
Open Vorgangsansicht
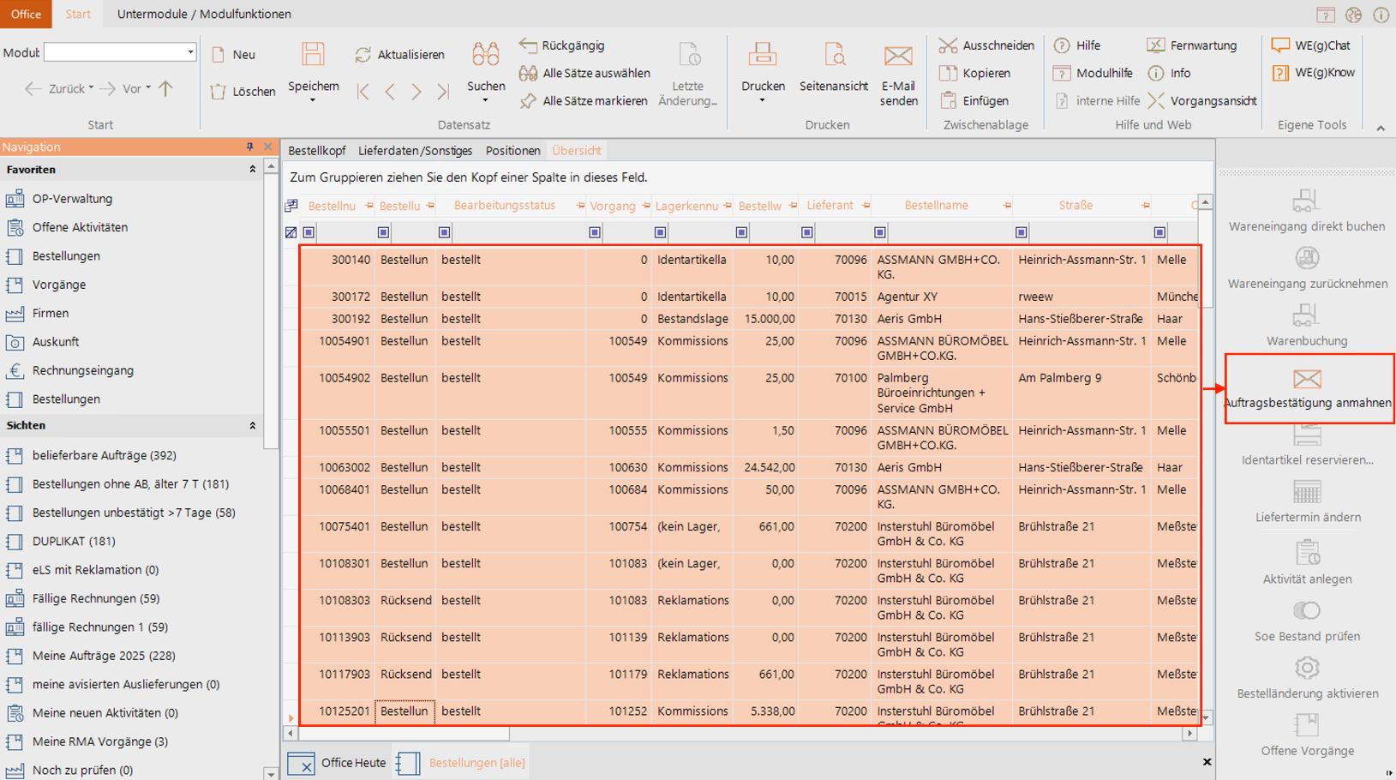pos(1202,101)
